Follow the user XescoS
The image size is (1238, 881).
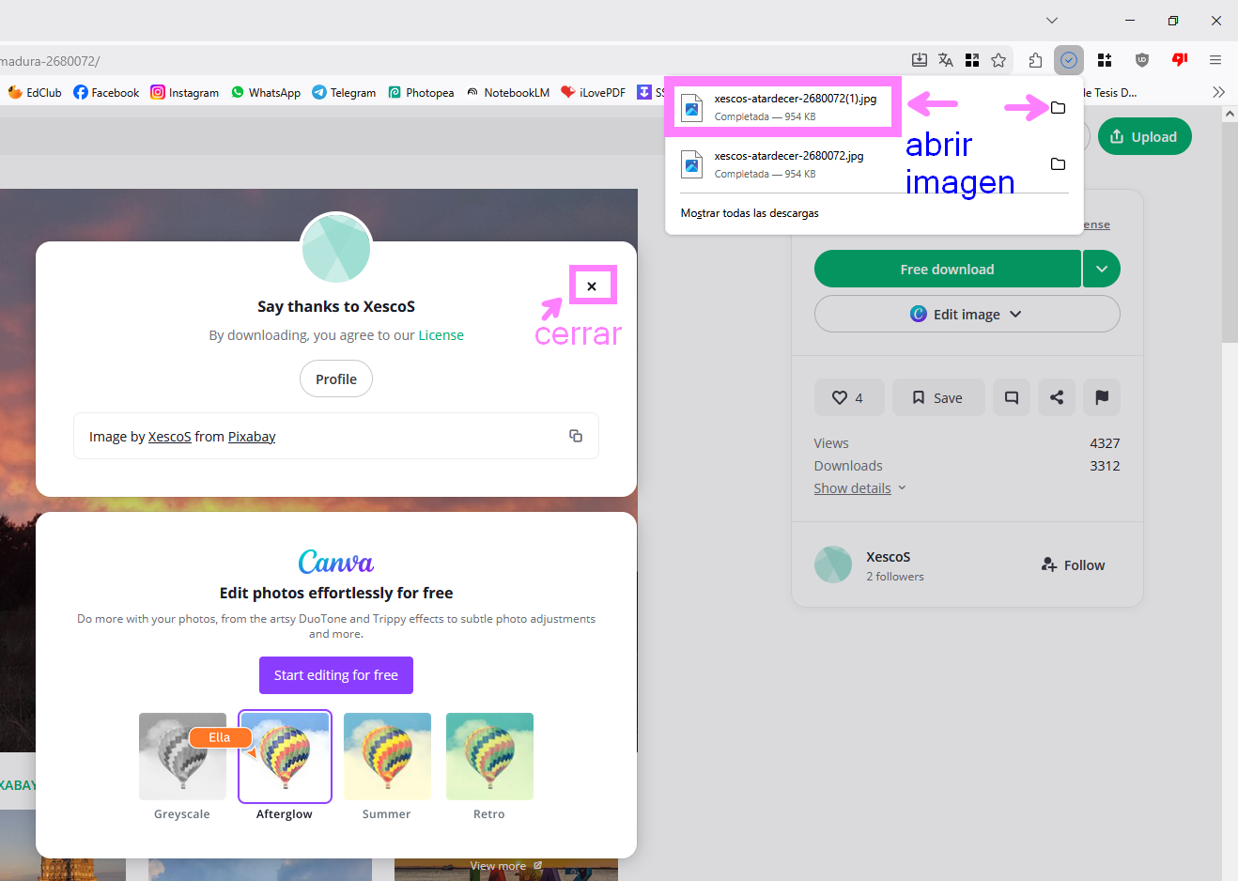tap(1072, 564)
